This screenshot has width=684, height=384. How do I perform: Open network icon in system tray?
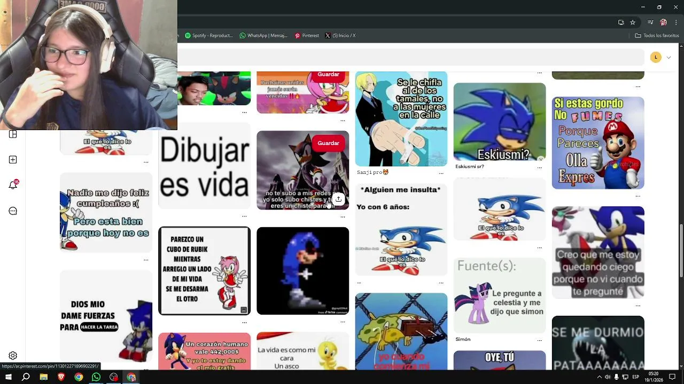point(625,377)
